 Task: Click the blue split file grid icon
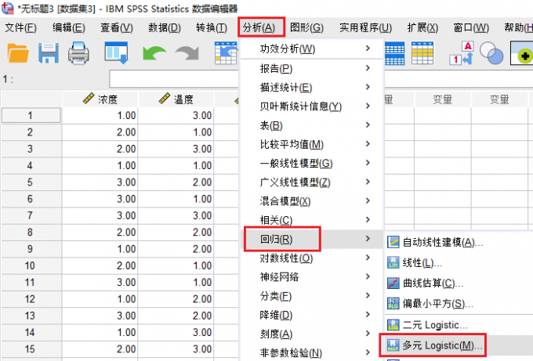pyautogui.click(x=394, y=53)
